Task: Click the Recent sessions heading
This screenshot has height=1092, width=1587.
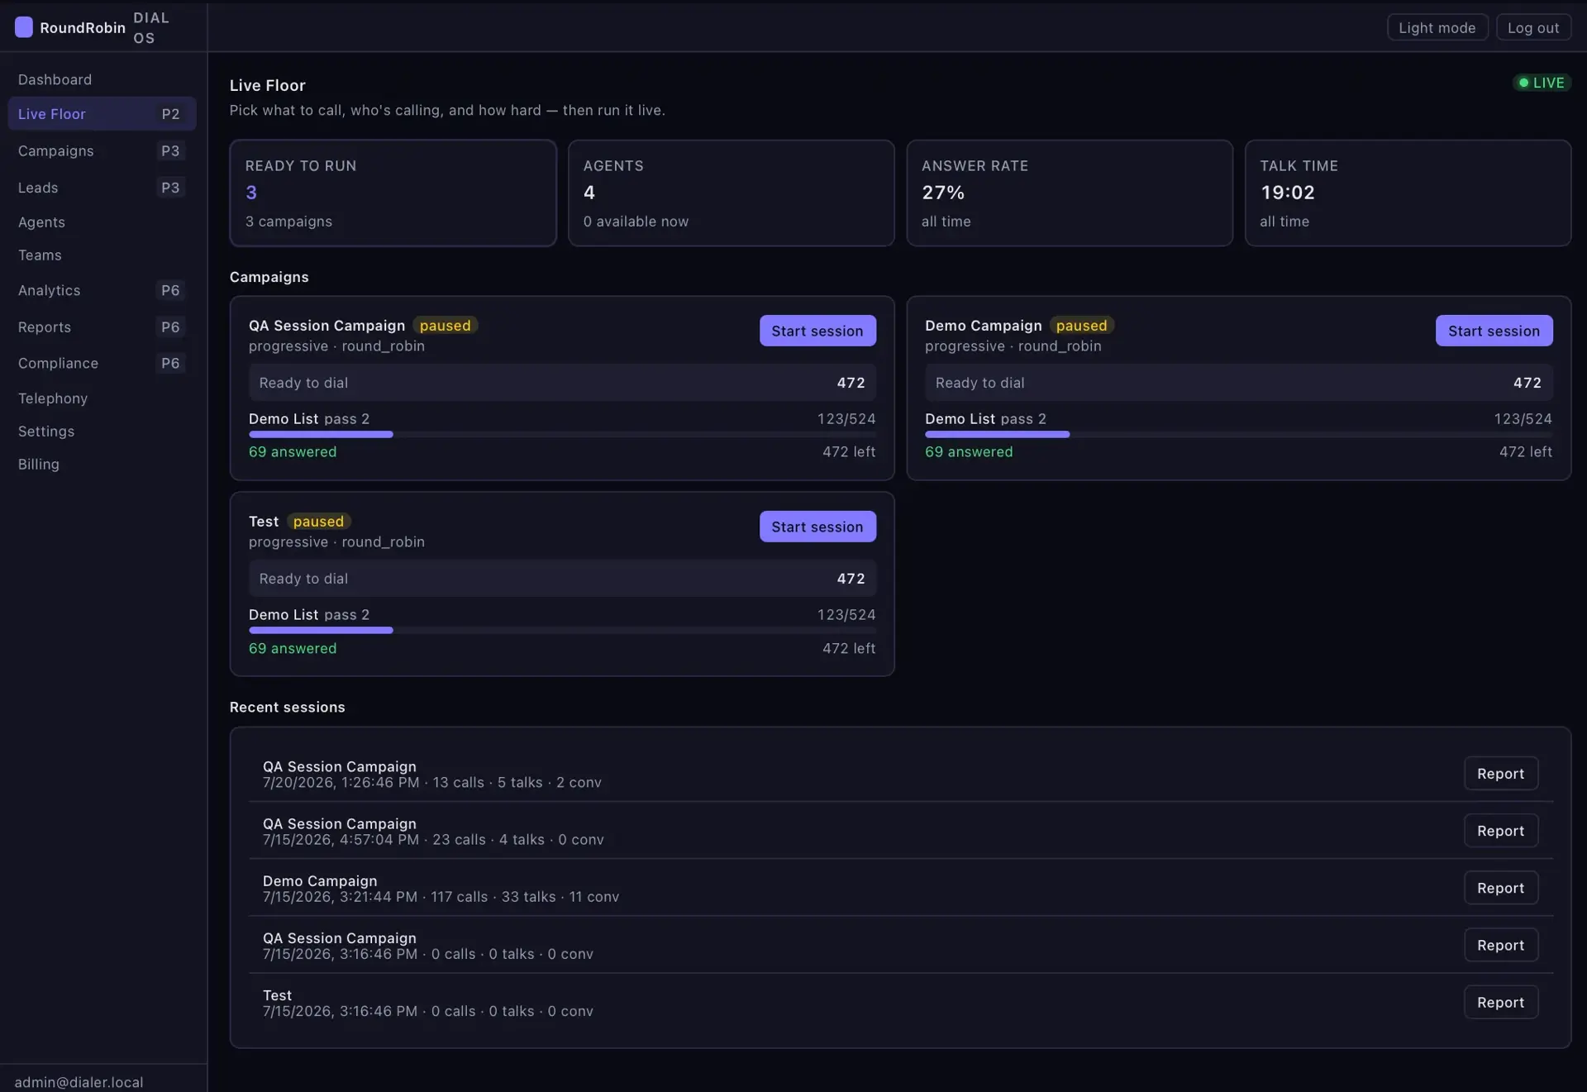Action: point(287,707)
